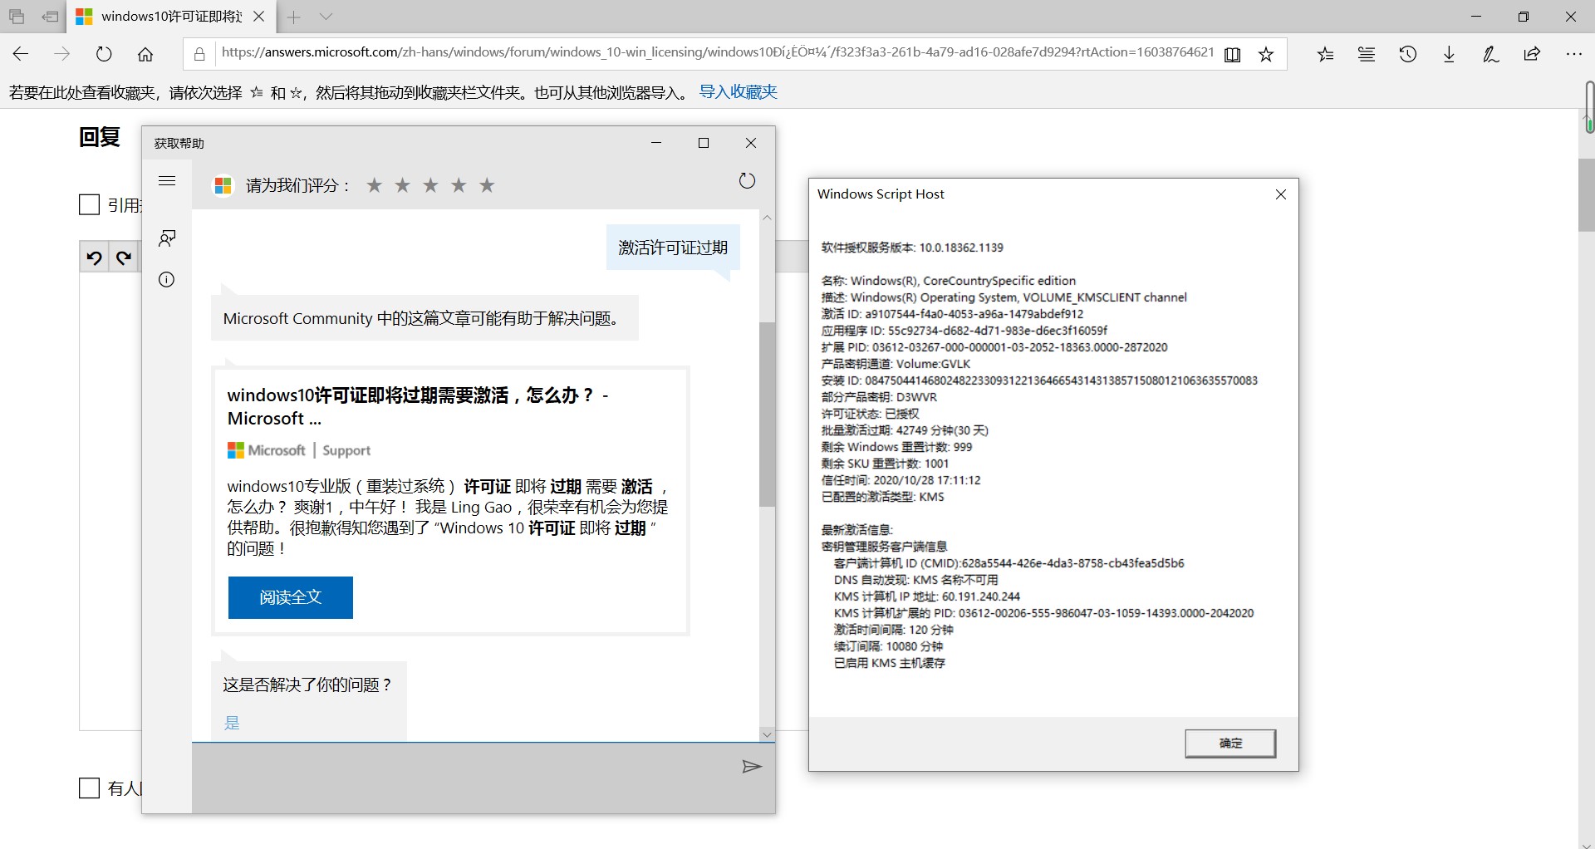Click the 激活许可证过期 chat bubble
Image resolution: width=1595 pixels, height=849 pixels.
(x=673, y=248)
